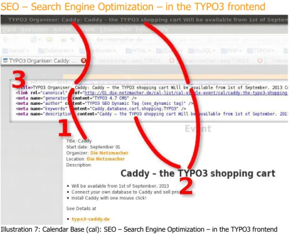289x235 pixels.
Task: Open the canonical URL in the source view
Action: [186, 93]
